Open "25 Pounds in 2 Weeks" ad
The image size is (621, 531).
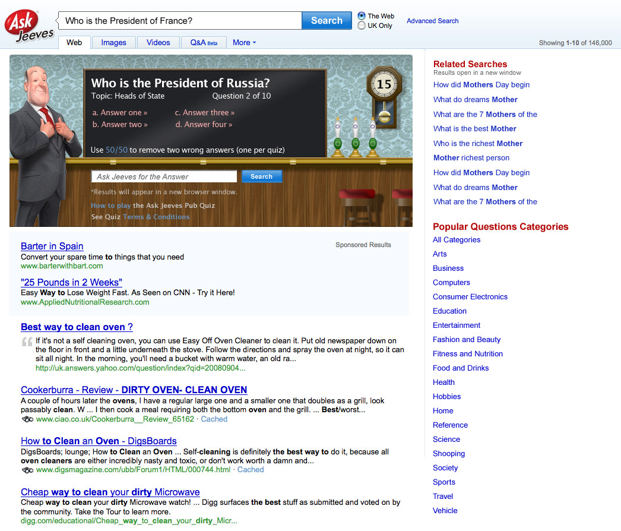coord(71,282)
